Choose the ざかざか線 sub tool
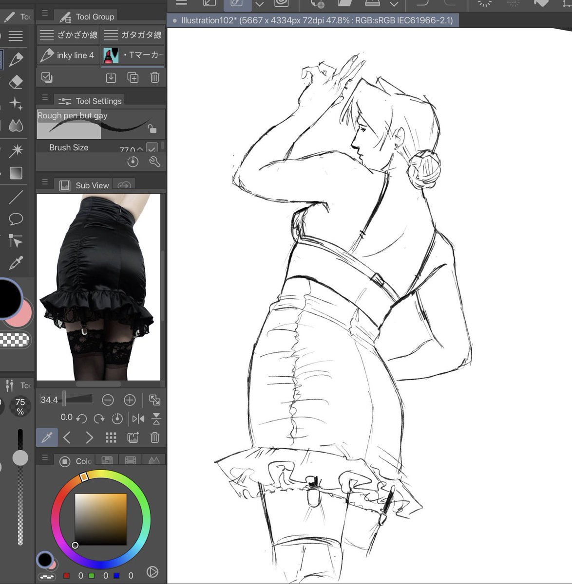Viewport: 572px width, 584px height. coord(68,35)
